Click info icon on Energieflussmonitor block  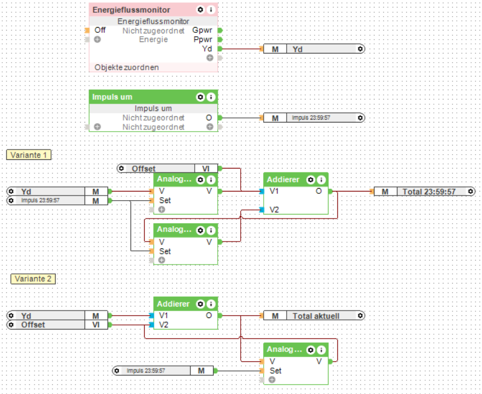point(211,10)
